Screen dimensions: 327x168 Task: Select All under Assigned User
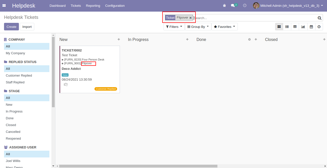coord(27,154)
